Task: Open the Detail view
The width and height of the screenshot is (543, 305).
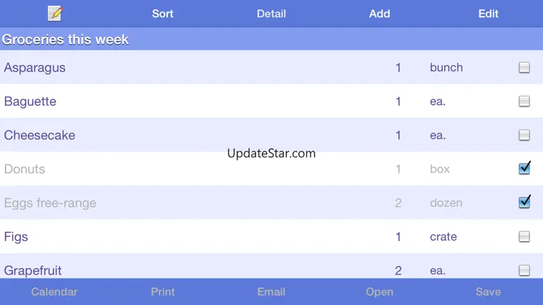Action: [x=271, y=14]
